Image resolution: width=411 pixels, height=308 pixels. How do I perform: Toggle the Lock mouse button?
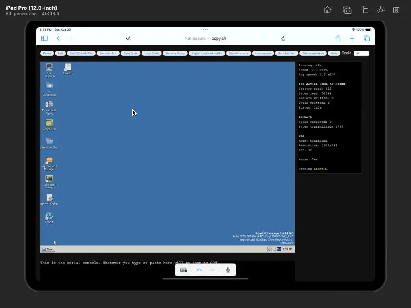click(x=263, y=53)
